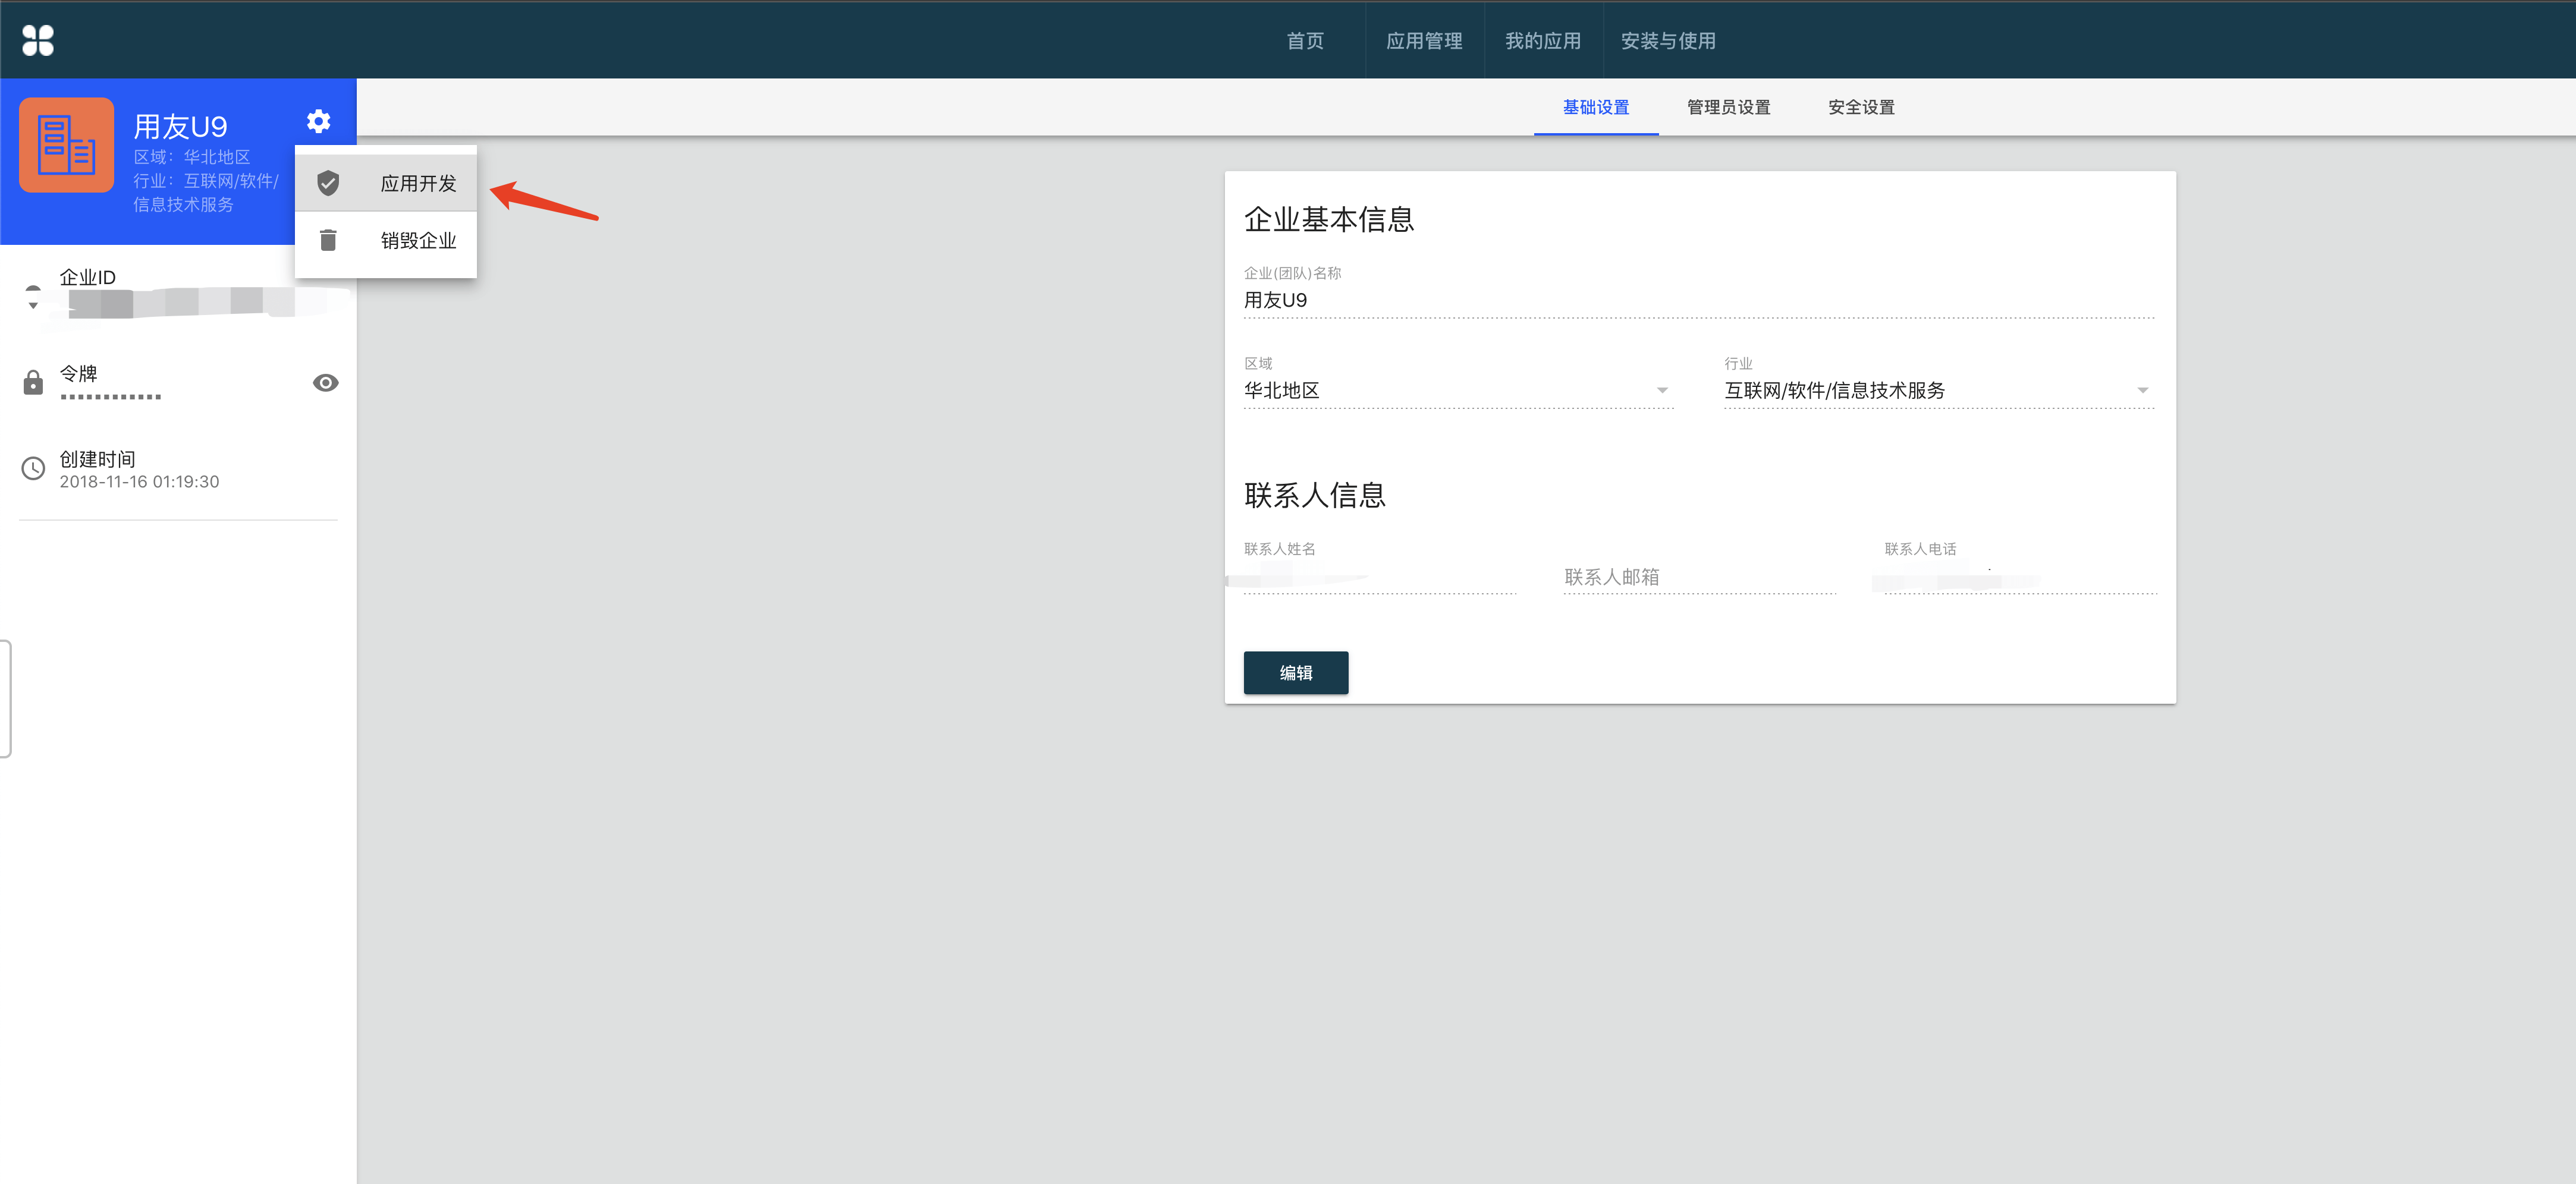Open the 区域 dropdown showing 华北地区
This screenshot has height=1184, width=2576.
[1456, 391]
